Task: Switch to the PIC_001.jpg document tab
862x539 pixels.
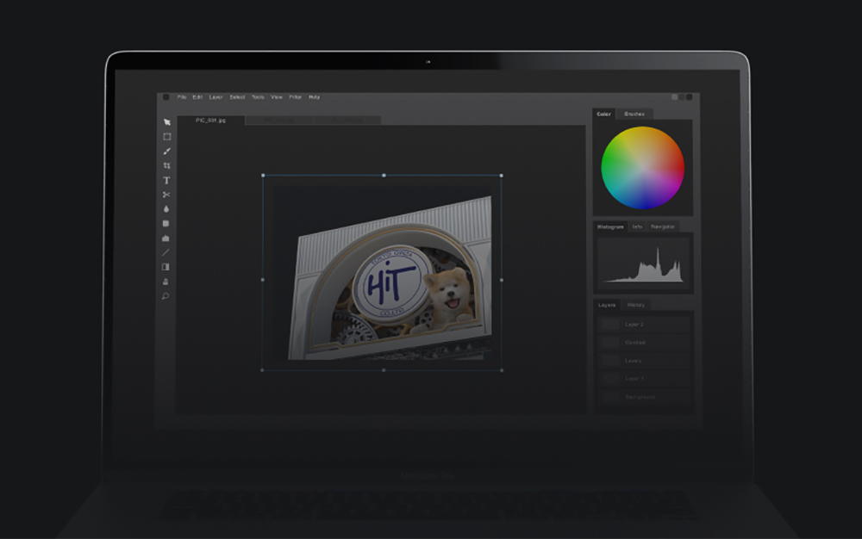Action: coord(210,121)
